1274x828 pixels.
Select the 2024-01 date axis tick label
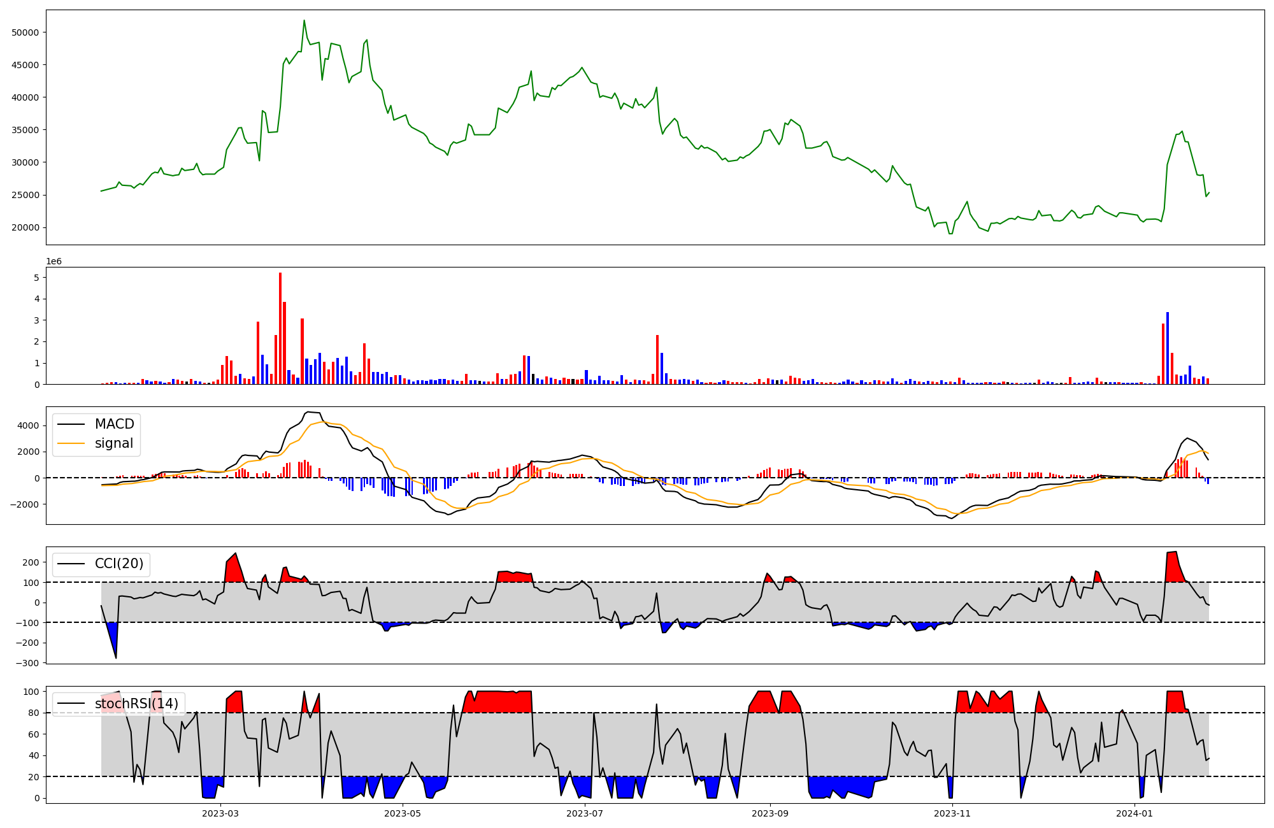(x=1134, y=813)
